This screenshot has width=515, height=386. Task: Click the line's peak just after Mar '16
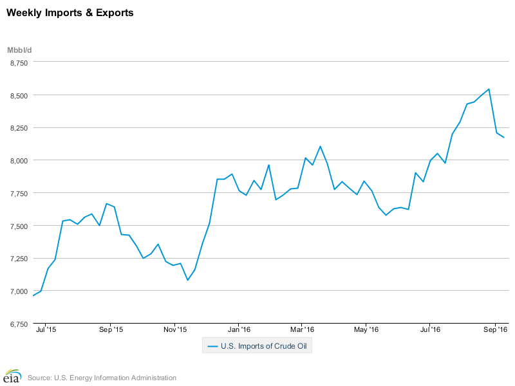pos(320,146)
